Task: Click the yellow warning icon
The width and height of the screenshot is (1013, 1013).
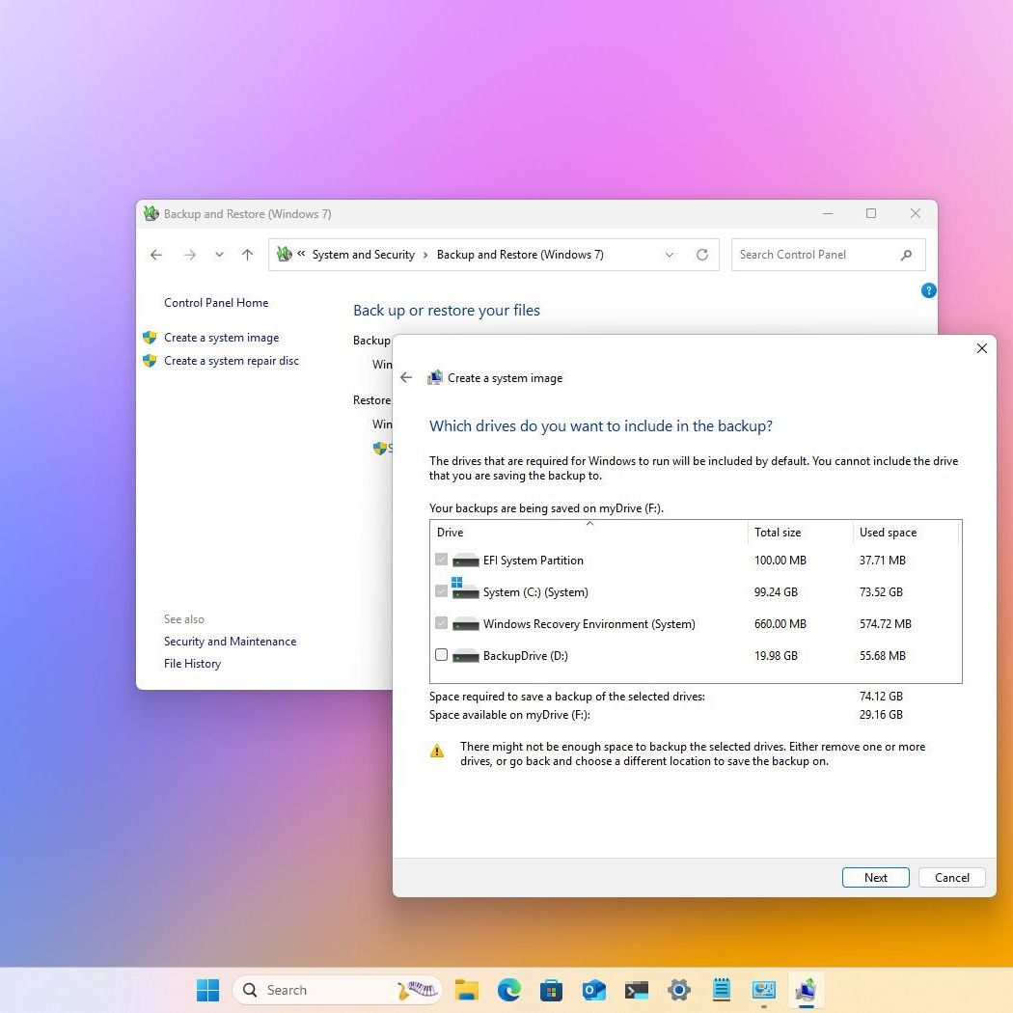Action: [x=437, y=751]
